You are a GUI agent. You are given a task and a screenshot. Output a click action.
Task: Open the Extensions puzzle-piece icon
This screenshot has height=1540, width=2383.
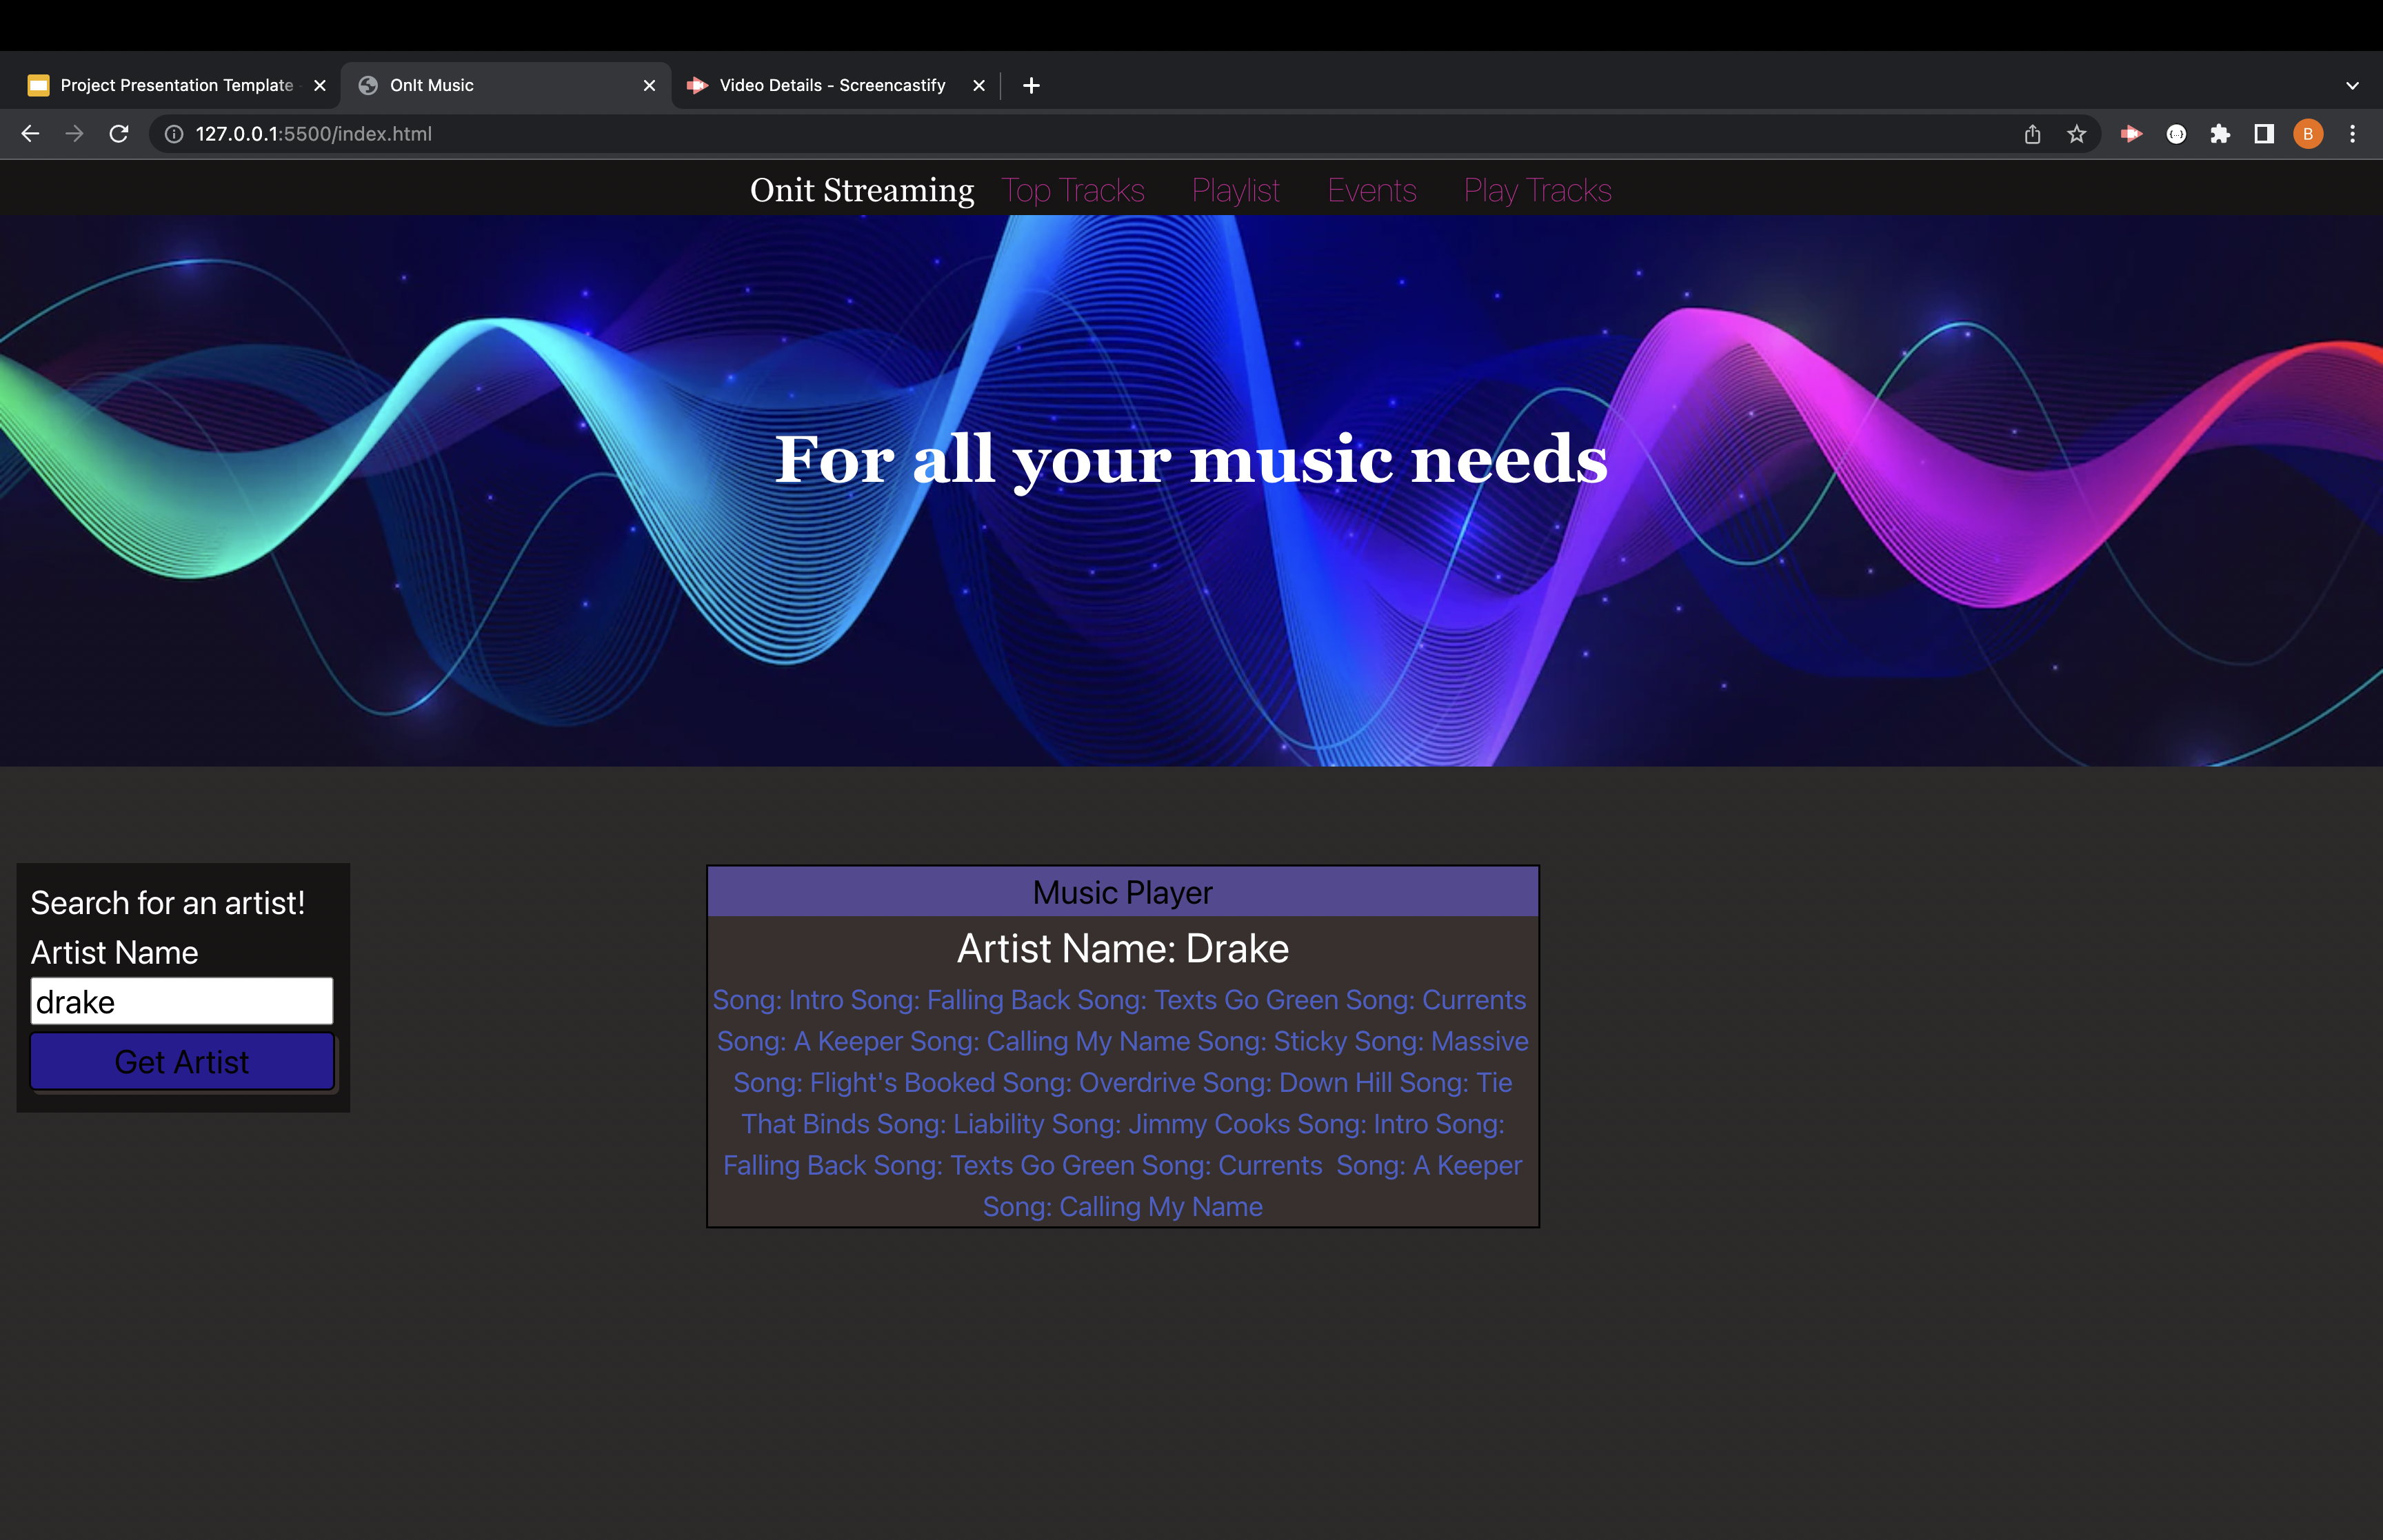[x=2220, y=133]
